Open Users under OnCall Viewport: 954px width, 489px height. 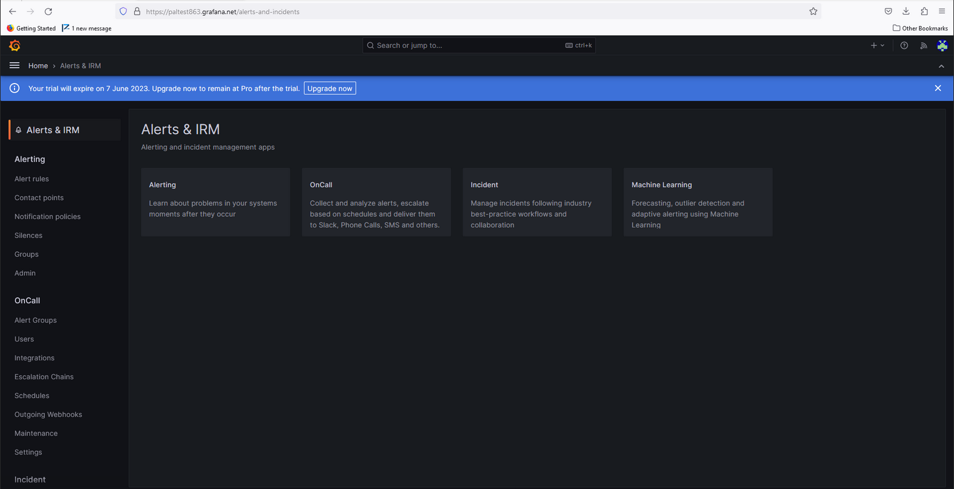coord(24,339)
